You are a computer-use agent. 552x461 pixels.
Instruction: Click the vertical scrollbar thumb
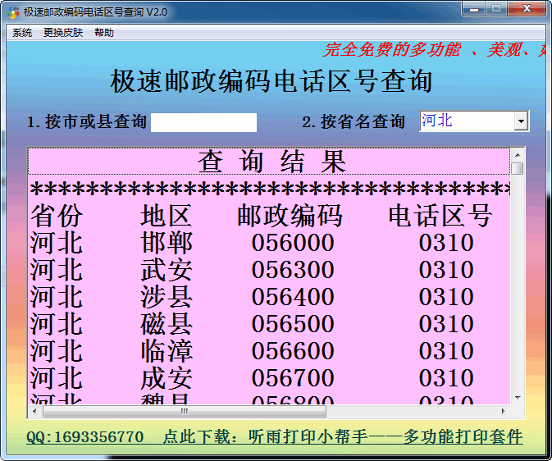(x=518, y=168)
